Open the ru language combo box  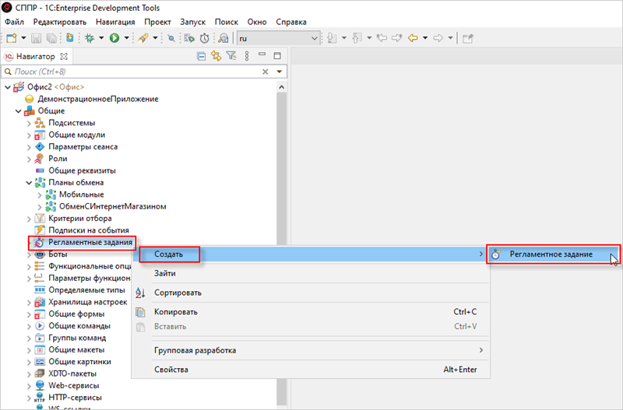pyautogui.click(x=278, y=37)
